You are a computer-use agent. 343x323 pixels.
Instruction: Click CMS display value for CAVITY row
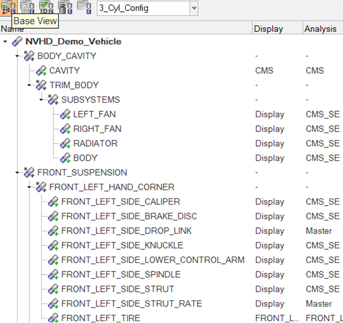point(264,71)
